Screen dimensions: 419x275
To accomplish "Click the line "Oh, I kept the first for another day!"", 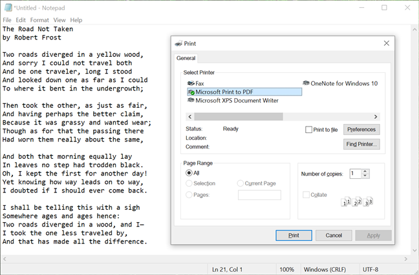I will pos(75,174).
